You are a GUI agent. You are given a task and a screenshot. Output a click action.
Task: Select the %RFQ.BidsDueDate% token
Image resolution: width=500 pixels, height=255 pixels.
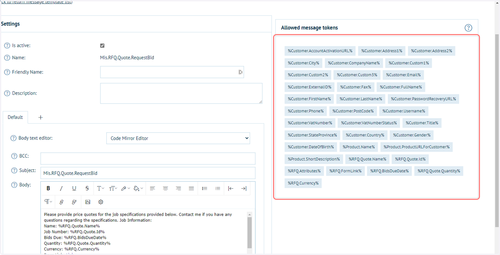point(390,171)
